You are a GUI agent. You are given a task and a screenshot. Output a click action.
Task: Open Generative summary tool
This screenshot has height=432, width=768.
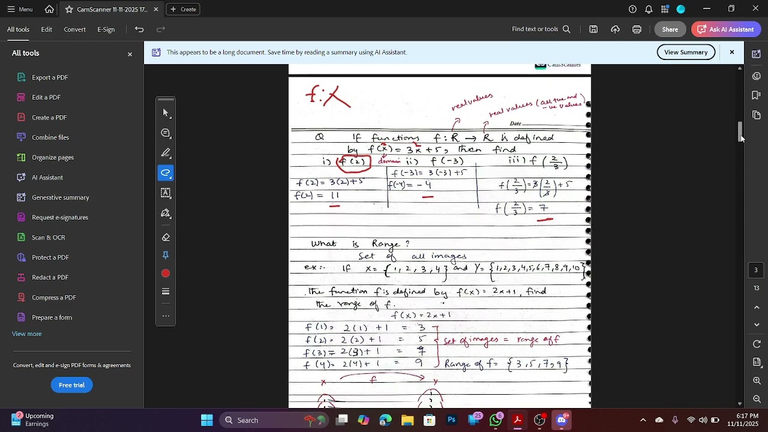coord(60,197)
